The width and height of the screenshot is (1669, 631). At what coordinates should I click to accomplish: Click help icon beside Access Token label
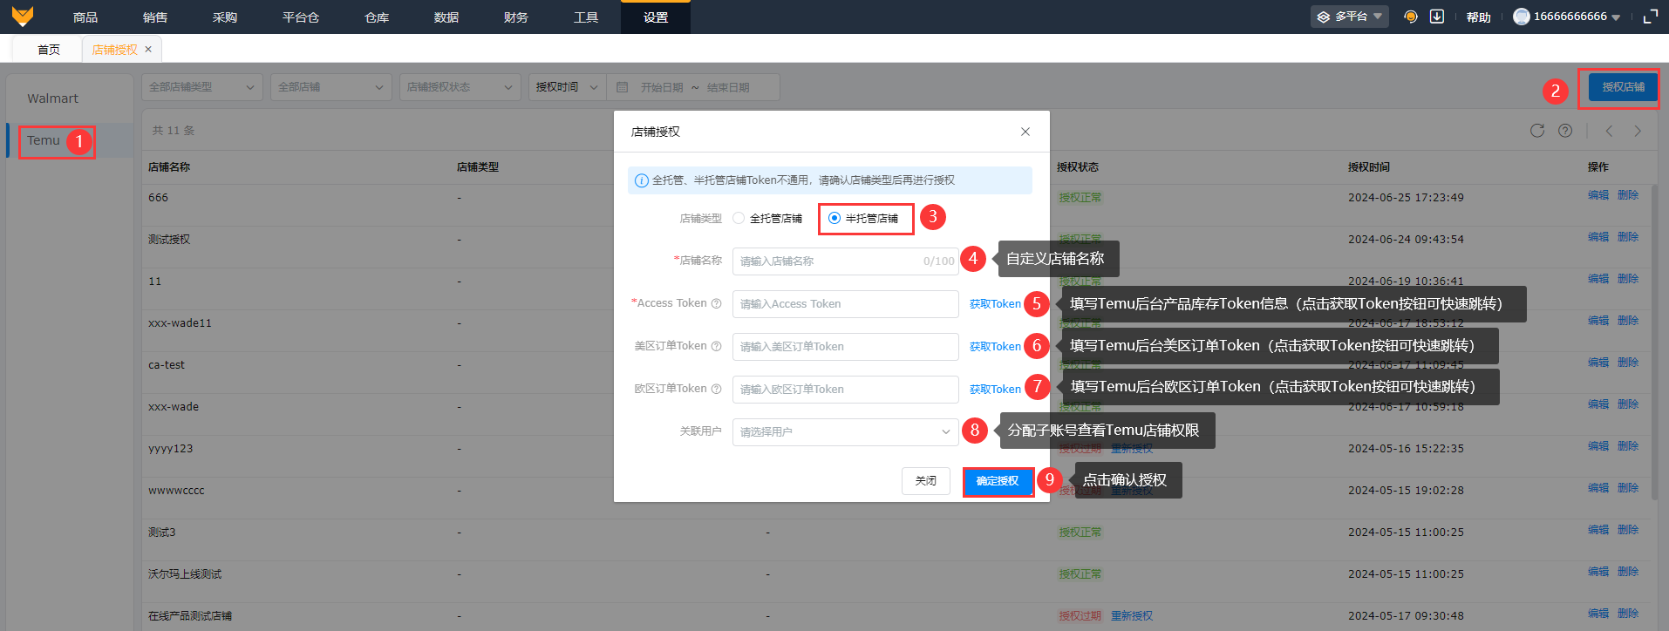[x=717, y=303]
